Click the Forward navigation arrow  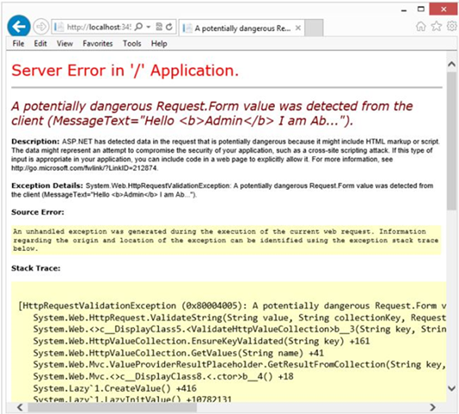pos(41,27)
